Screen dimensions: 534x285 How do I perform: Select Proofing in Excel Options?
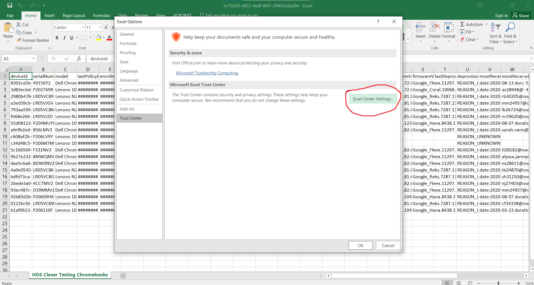(139, 53)
